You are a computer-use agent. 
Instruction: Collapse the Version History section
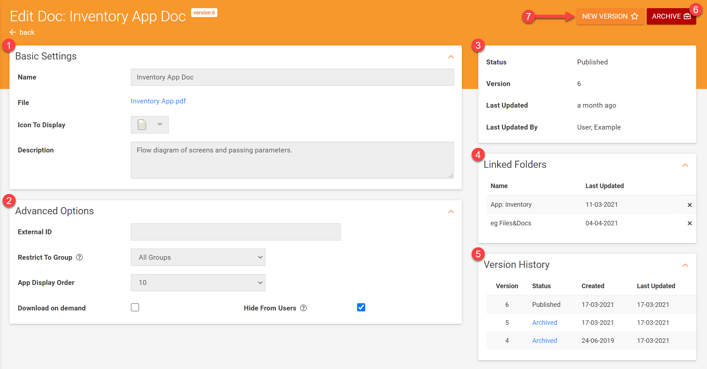tap(685, 265)
